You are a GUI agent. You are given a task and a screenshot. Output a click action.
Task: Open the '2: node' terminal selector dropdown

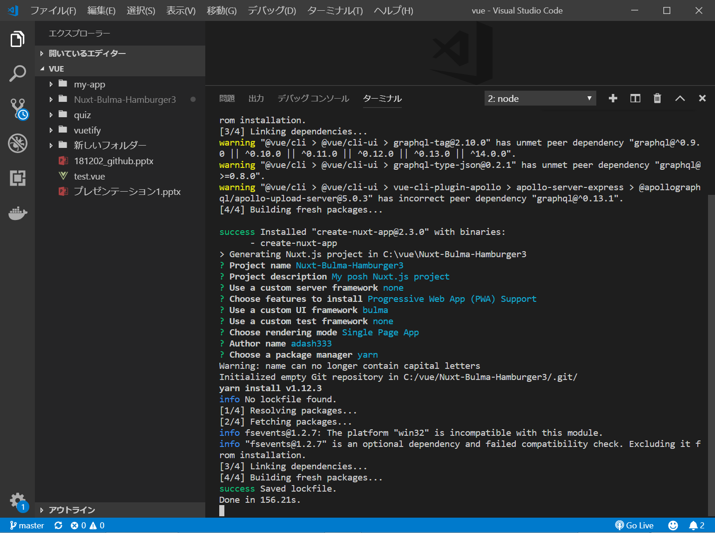click(x=540, y=99)
